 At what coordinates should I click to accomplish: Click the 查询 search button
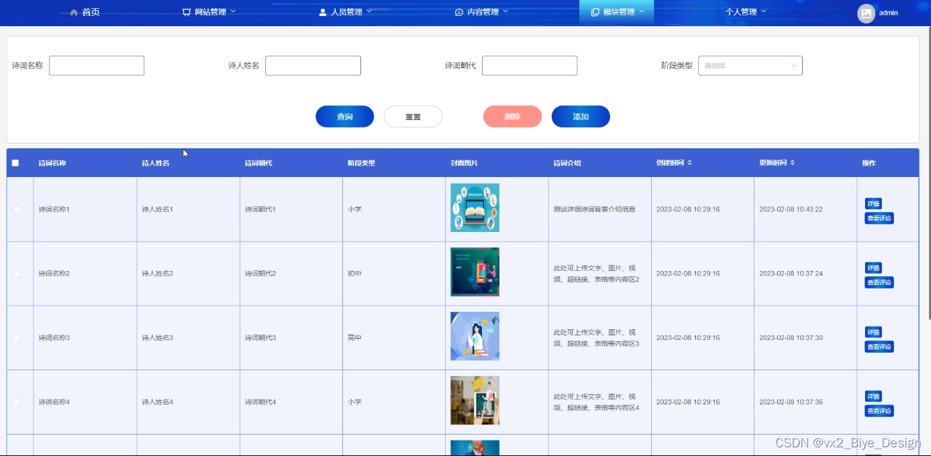[345, 117]
